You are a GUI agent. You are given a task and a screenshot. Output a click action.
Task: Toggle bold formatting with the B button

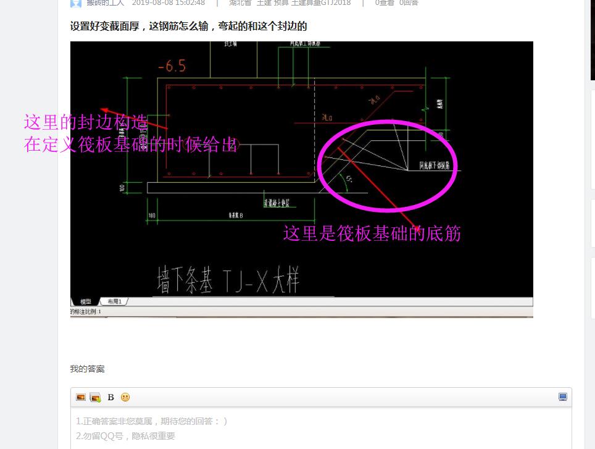pos(111,397)
